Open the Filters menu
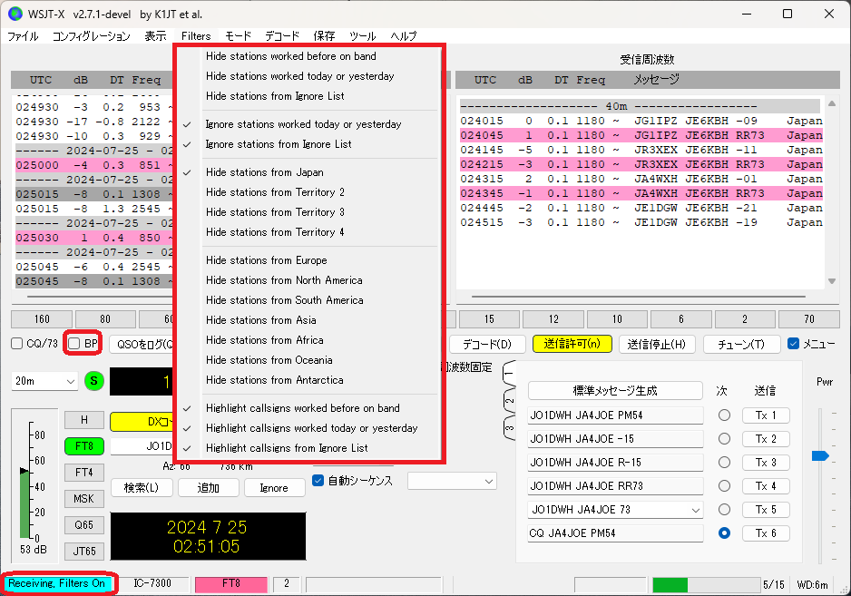 click(x=196, y=36)
